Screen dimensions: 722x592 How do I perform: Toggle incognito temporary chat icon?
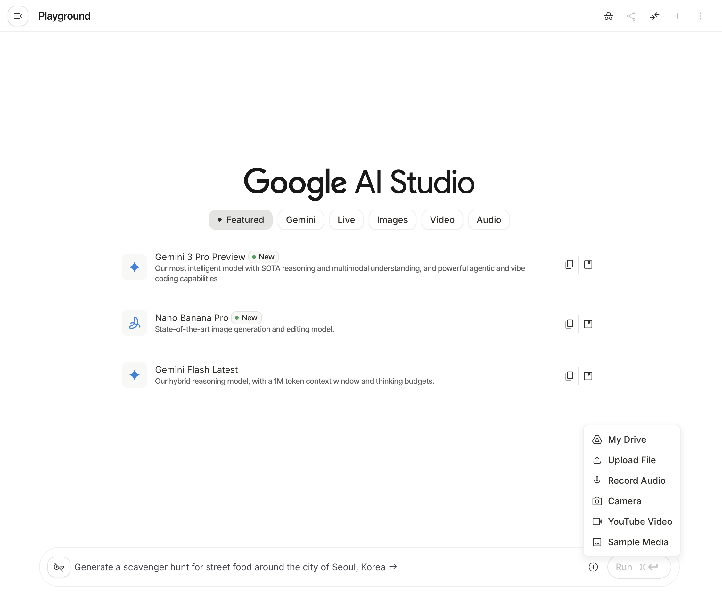point(609,16)
